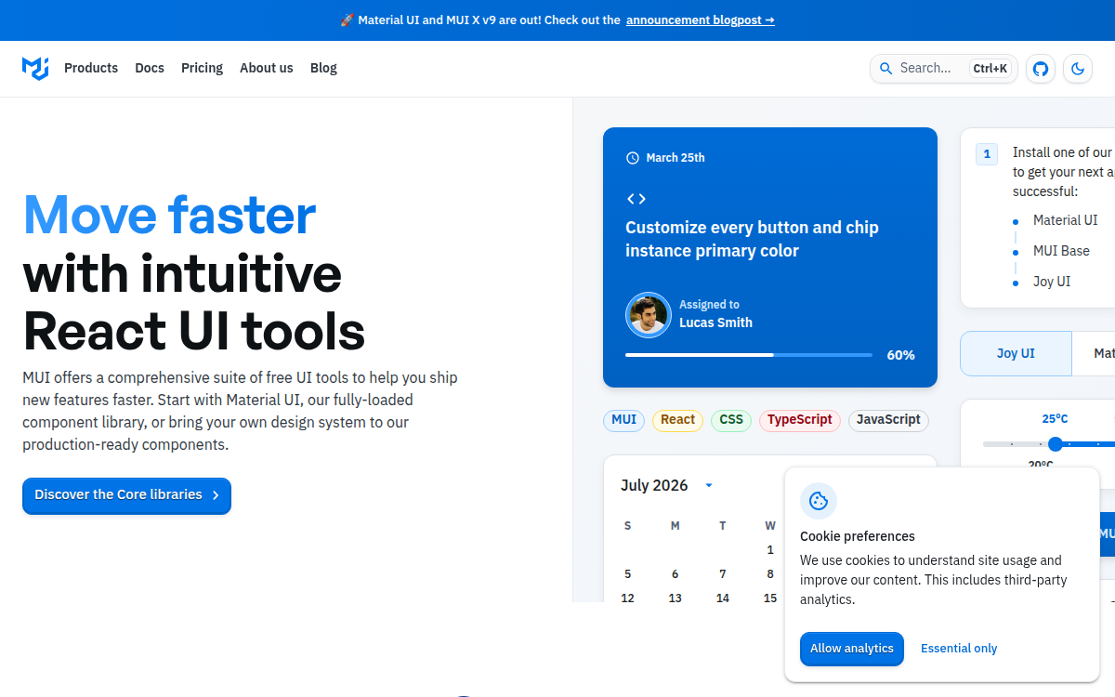
Task: Click Joy UI step in install list
Action: pos(1052,282)
